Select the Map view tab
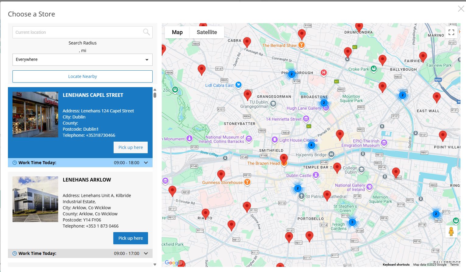 point(177,32)
